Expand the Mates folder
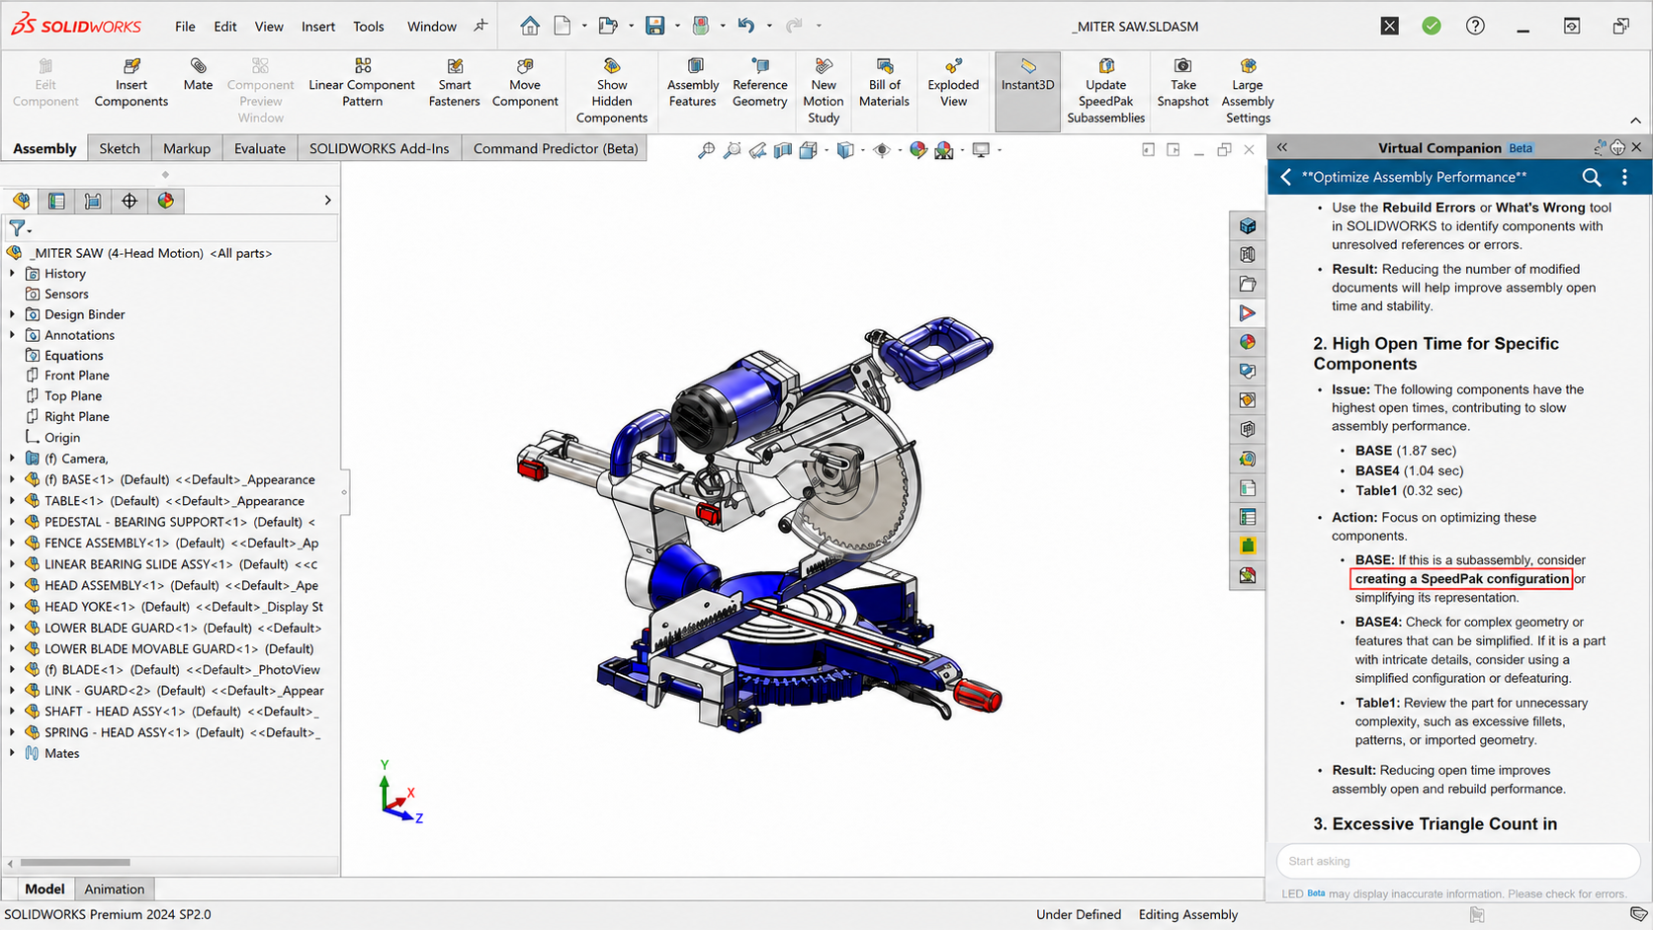The width and height of the screenshot is (1653, 930). (x=12, y=753)
